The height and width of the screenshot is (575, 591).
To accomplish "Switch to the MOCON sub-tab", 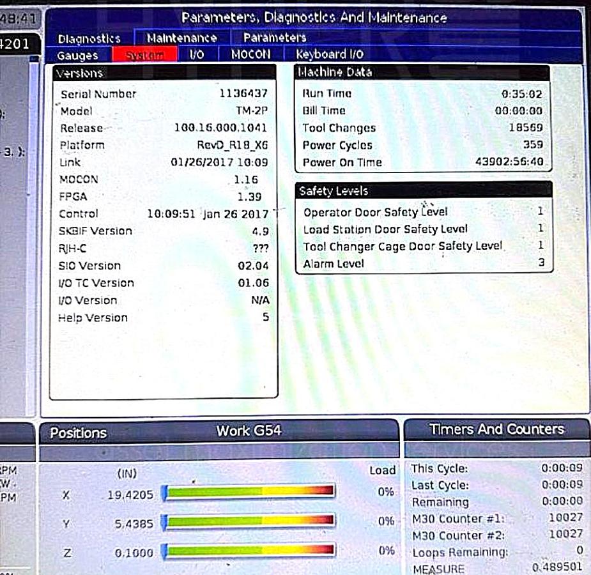I will coord(250,55).
